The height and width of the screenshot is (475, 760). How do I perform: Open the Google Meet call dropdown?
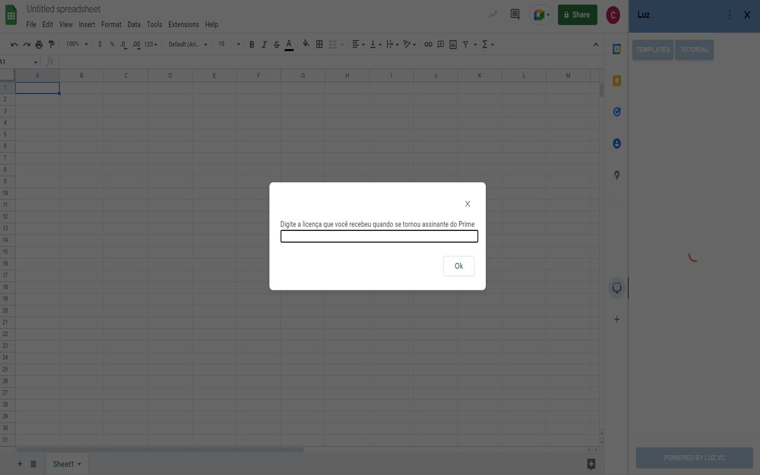[541, 15]
